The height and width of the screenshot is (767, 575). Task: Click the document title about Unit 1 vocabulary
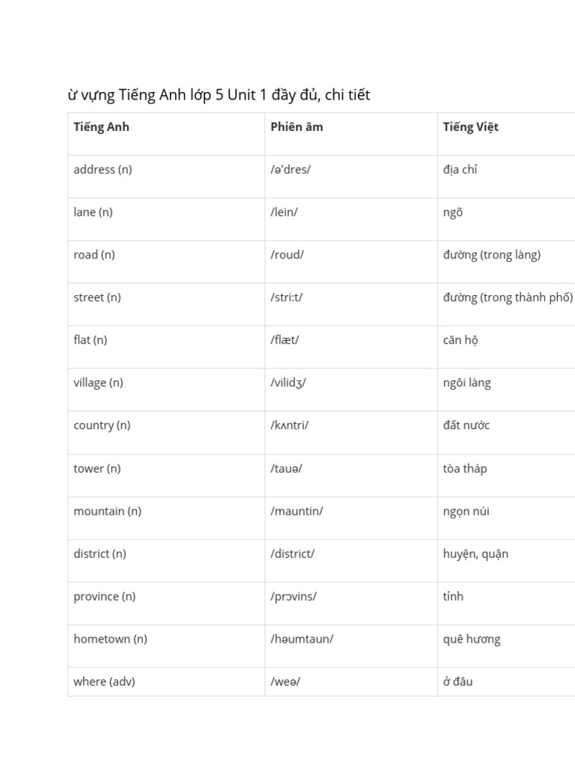pos(219,95)
